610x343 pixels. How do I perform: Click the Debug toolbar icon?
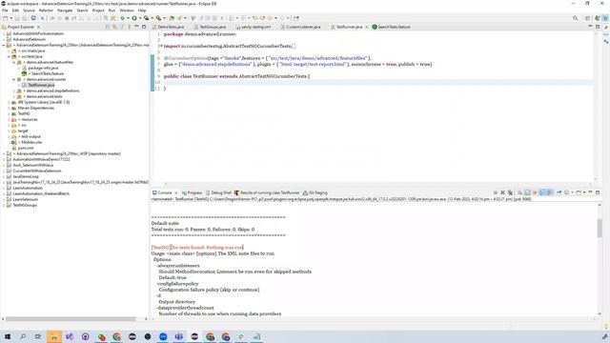(123, 18)
